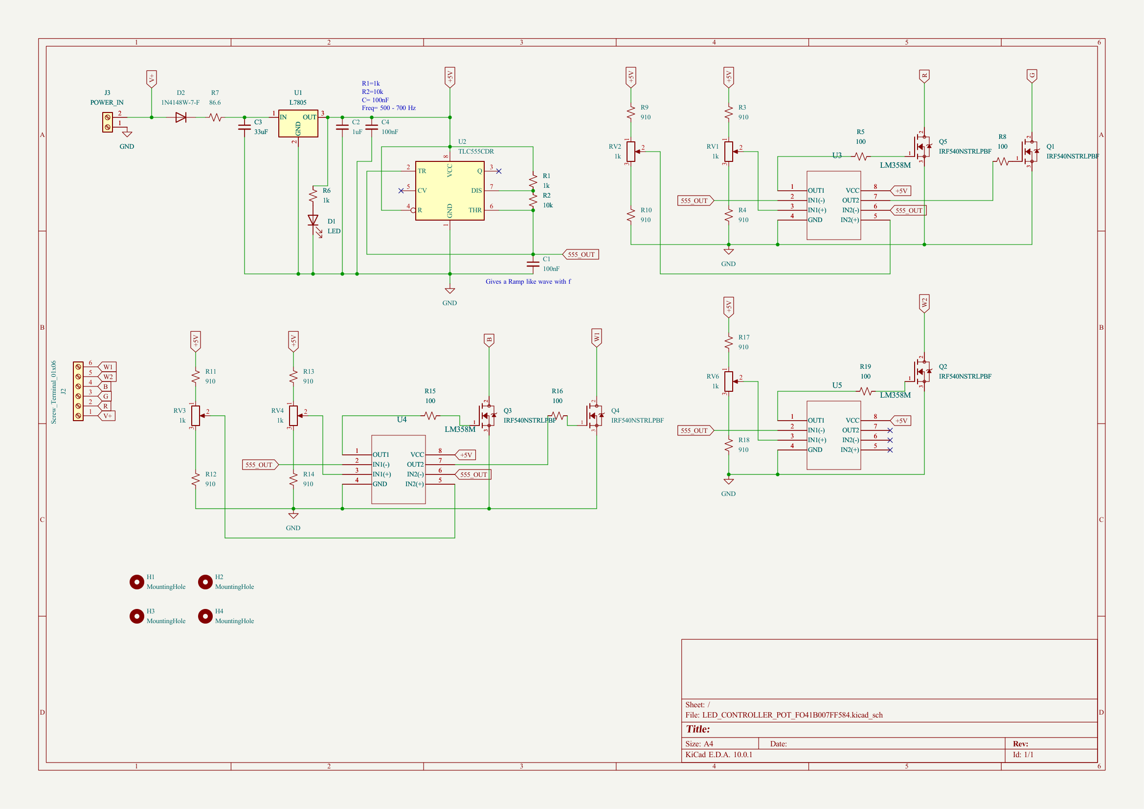Click the H3 MountingHole symbol
1144x809 pixels.
(x=136, y=616)
